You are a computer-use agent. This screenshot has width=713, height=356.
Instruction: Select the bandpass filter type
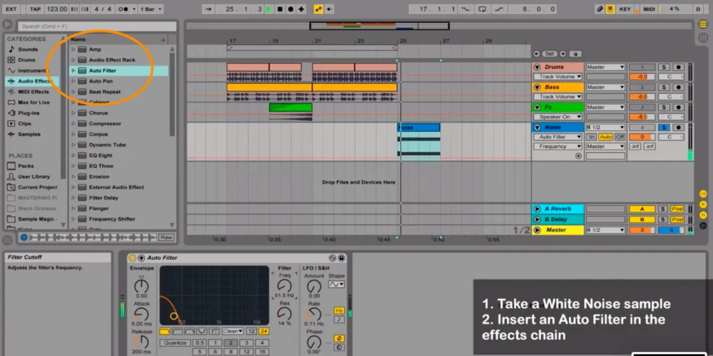click(189, 331)
